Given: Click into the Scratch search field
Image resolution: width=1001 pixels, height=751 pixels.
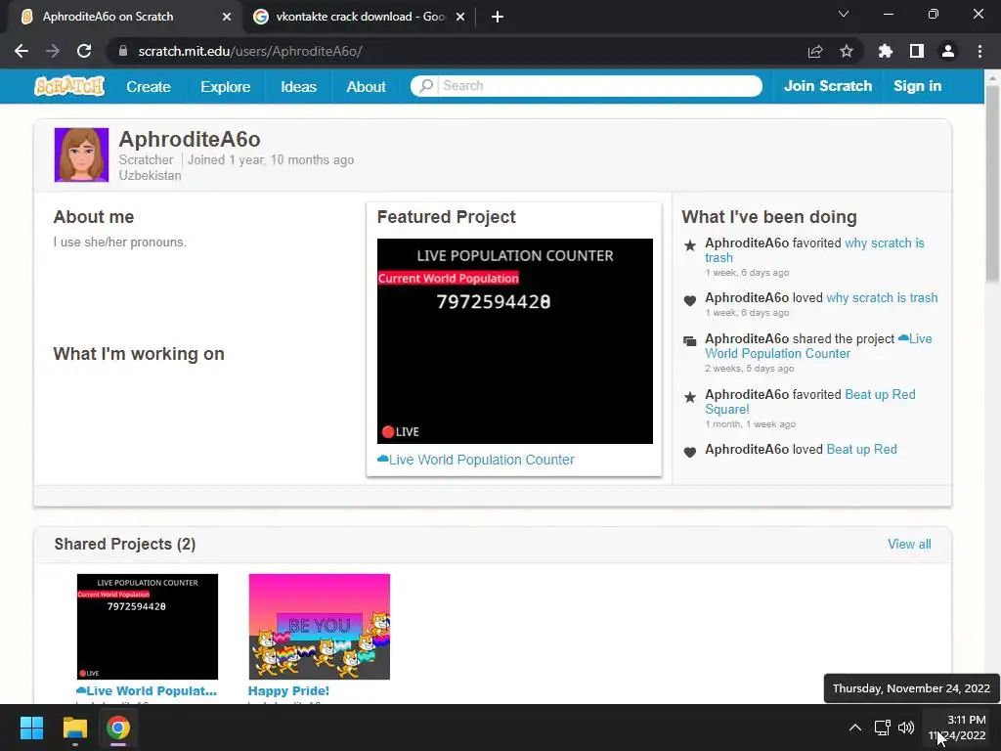Looking at the screenshot, I should click(x=587, y=86).
